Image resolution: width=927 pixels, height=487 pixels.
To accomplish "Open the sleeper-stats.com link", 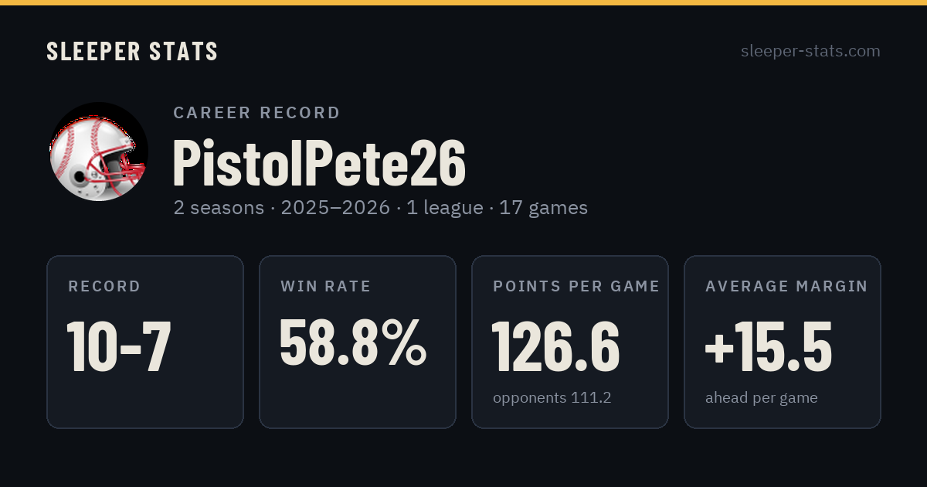I will pyautogui.click(x=810, y=51).
